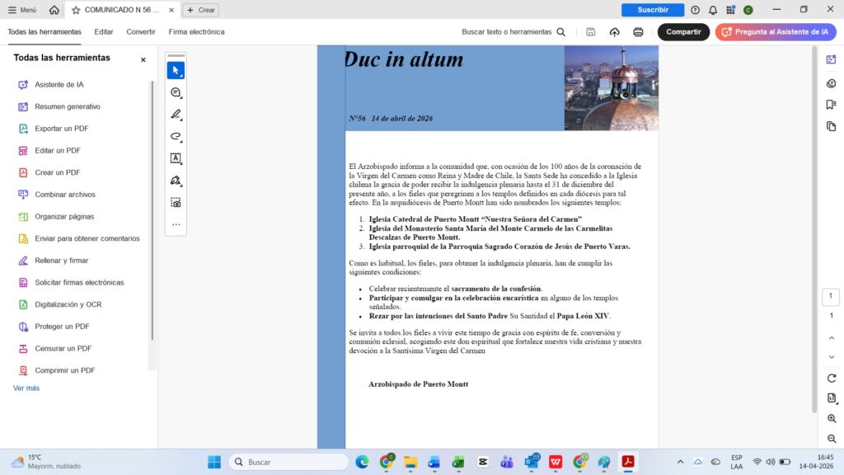Open the Firma electrónica tab
This screenshot has width=844, height=475.
click(x=196, y=32)
